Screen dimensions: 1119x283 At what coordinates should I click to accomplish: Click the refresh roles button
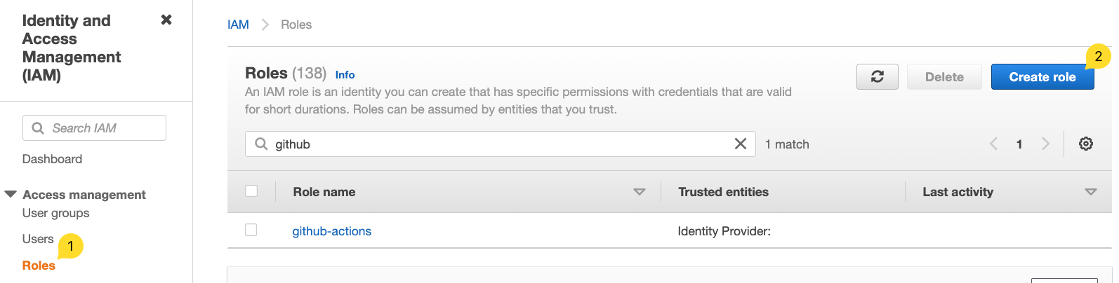[x=877, y=77]
